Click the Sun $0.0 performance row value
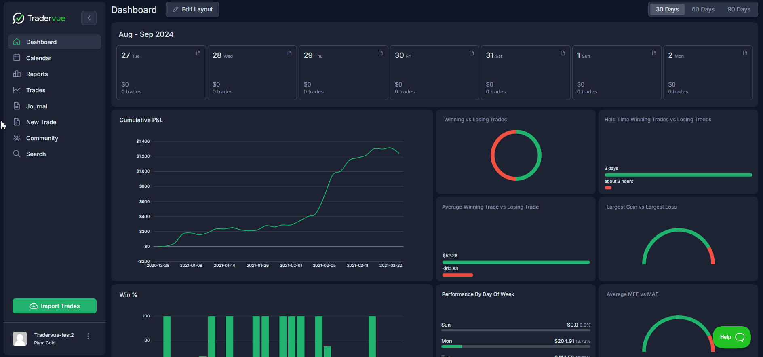 coord(572,325)
